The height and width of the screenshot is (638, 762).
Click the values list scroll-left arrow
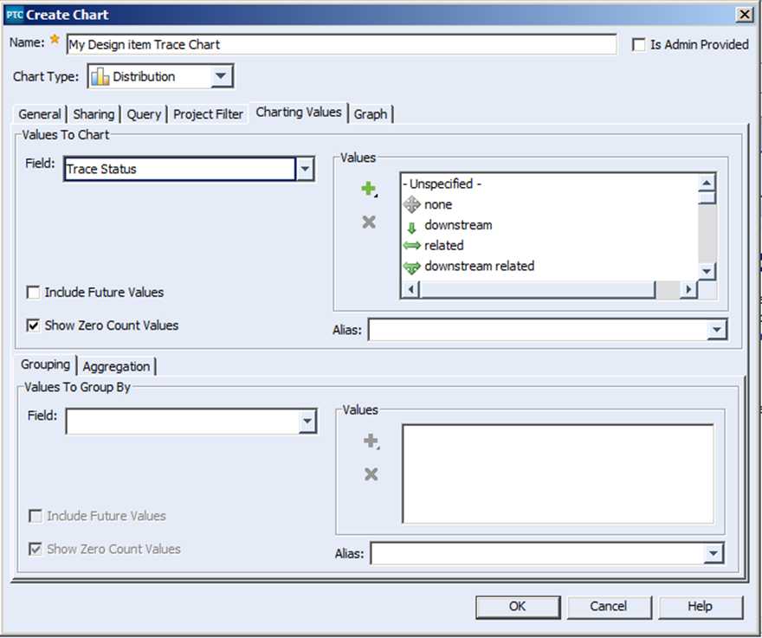coord(411,290)
